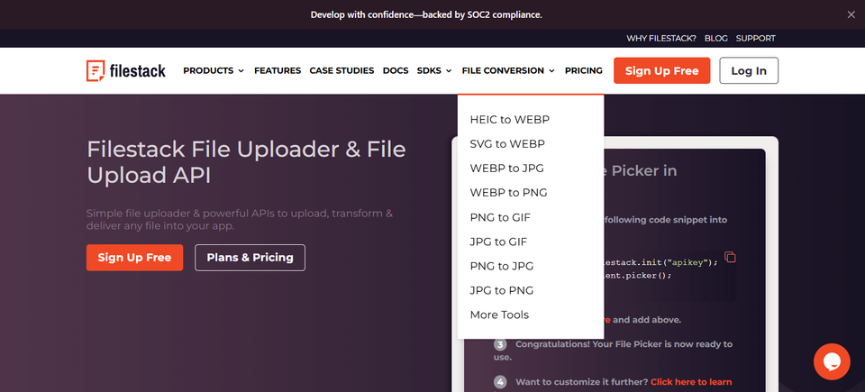Collapse the File Conversion dropdown

click(x=508, y=70)
